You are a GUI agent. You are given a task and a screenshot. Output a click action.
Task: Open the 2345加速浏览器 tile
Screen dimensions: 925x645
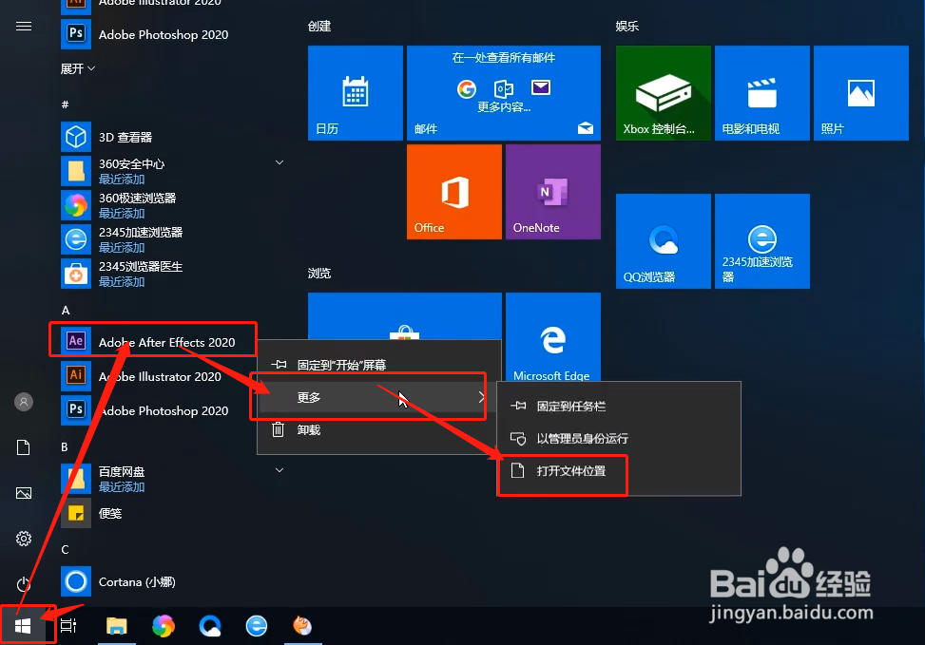762,241
